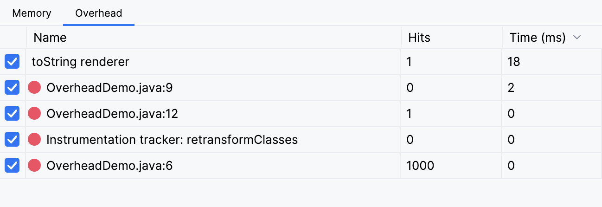Click breakpoint icon for OverheadDemo.java:9
Screen dimensions: 602x207
(34, 87)
